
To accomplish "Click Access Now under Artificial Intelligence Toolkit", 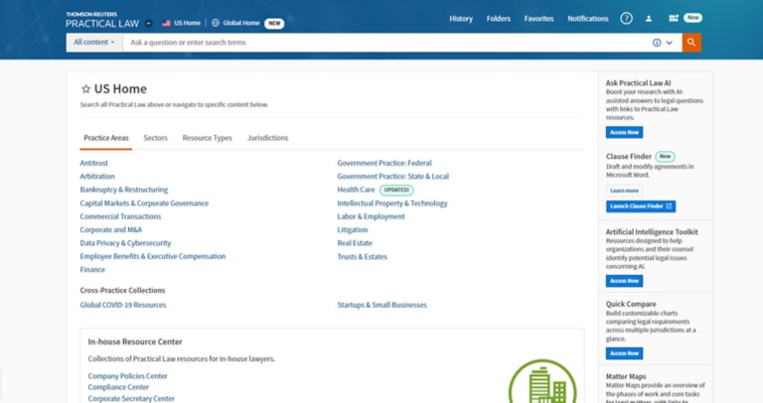I will click(x=624, y=281).
